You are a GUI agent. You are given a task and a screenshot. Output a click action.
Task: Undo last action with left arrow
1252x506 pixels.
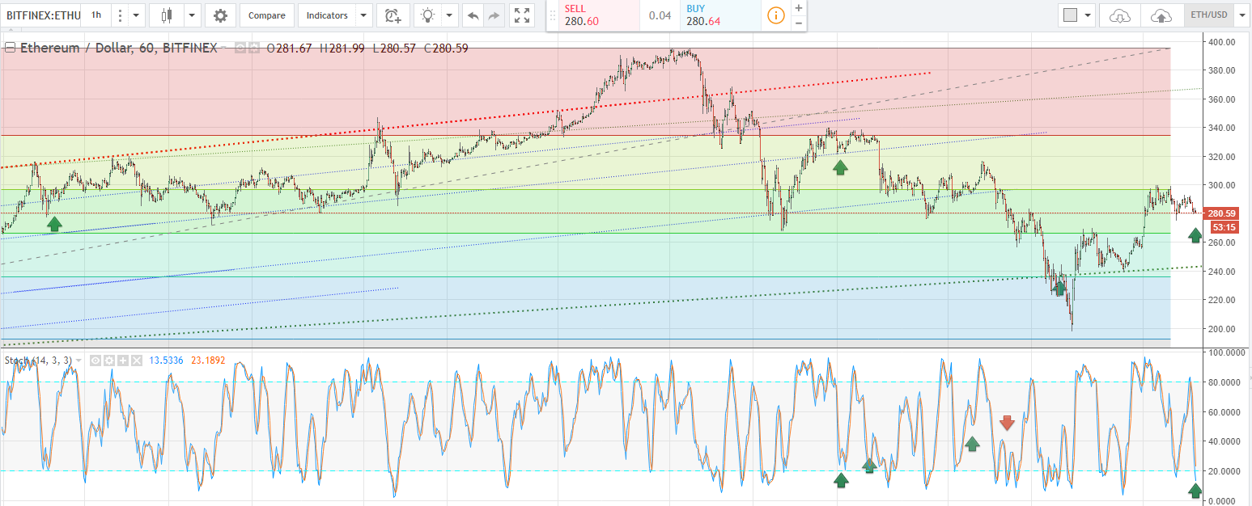pyautogui.click(x=473, y=15)
